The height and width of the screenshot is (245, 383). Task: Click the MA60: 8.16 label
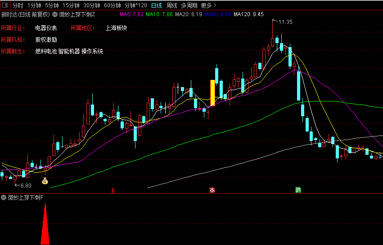(218, 14)
